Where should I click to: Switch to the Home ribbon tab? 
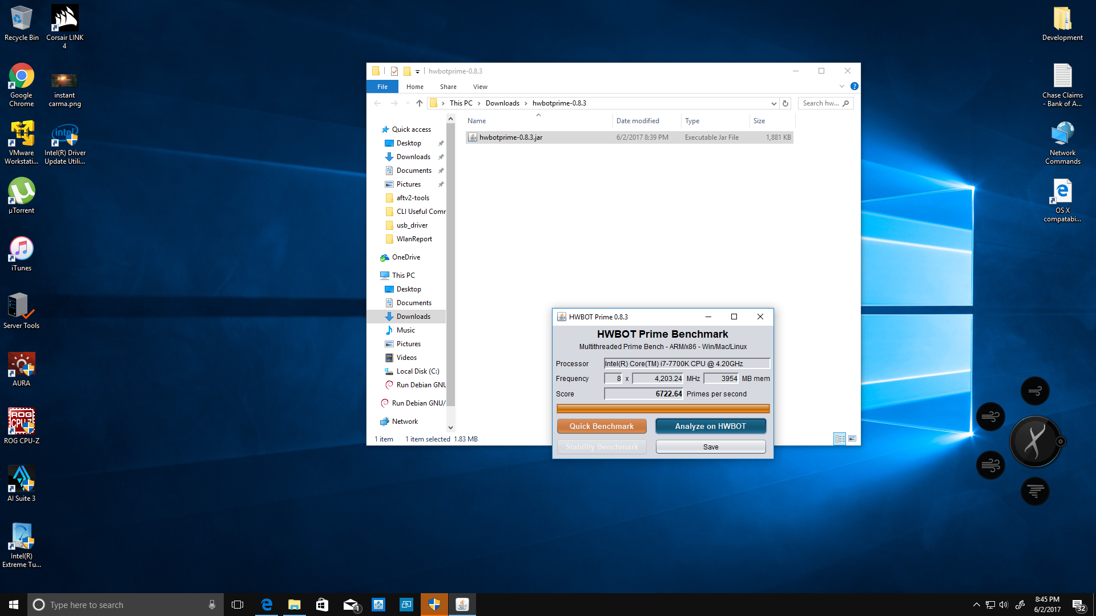point(415,87)
